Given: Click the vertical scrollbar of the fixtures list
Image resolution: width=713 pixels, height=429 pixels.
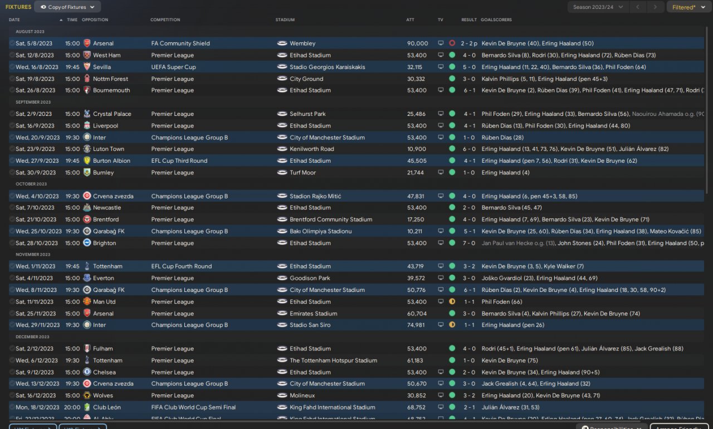Looking at the screenshot, I should [708, 111].
